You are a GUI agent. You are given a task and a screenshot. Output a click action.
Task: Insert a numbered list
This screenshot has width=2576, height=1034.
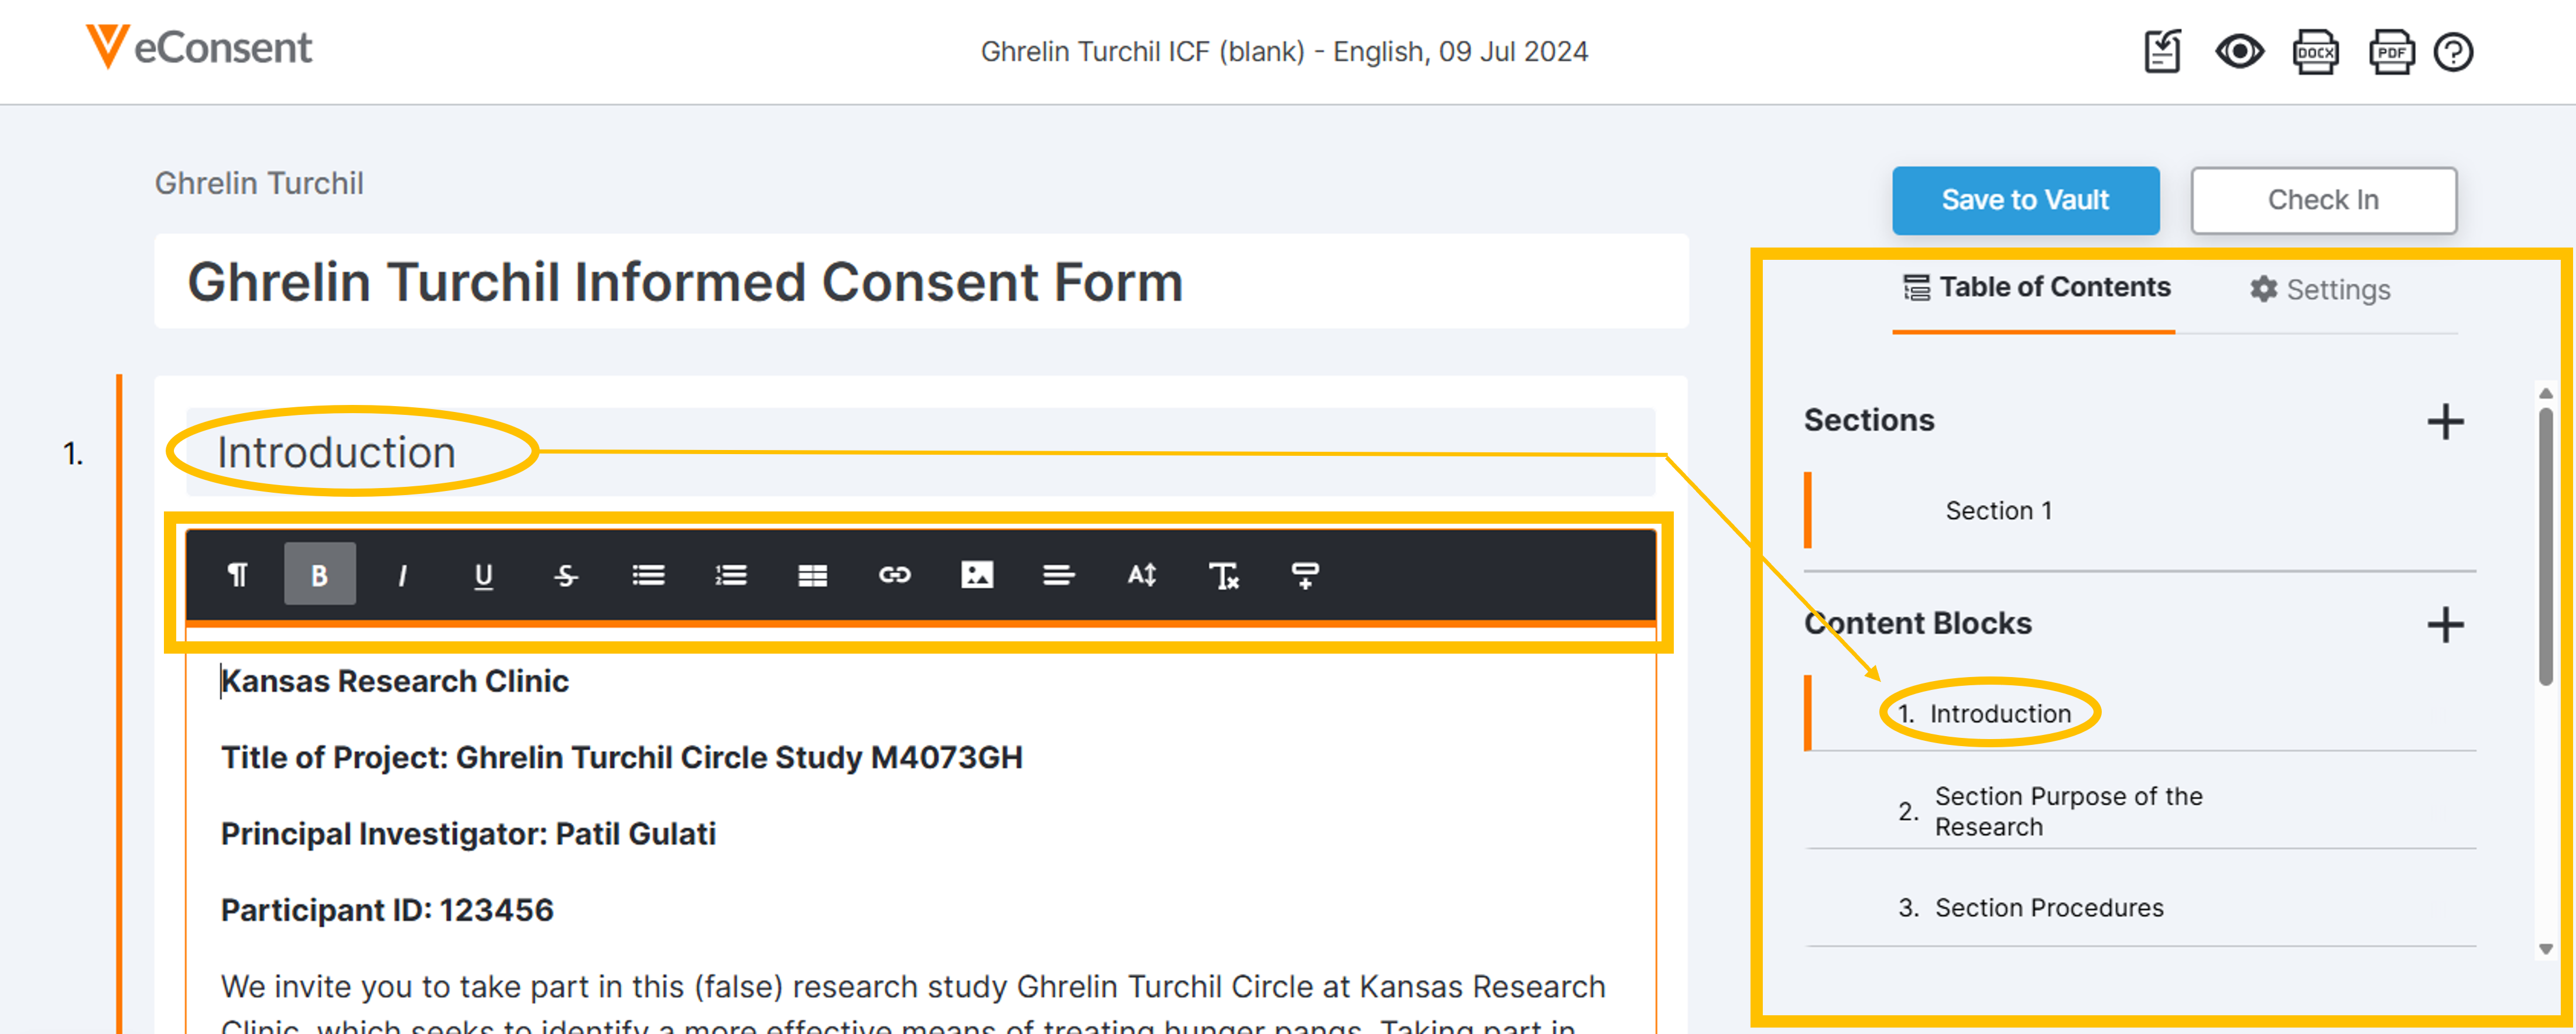coord(730,575)
